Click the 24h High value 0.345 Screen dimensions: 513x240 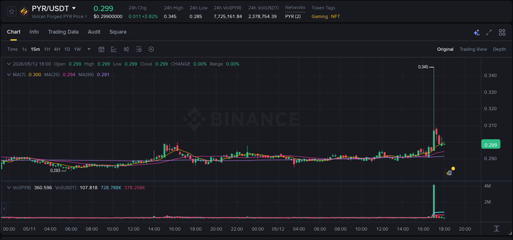(170, 16)
